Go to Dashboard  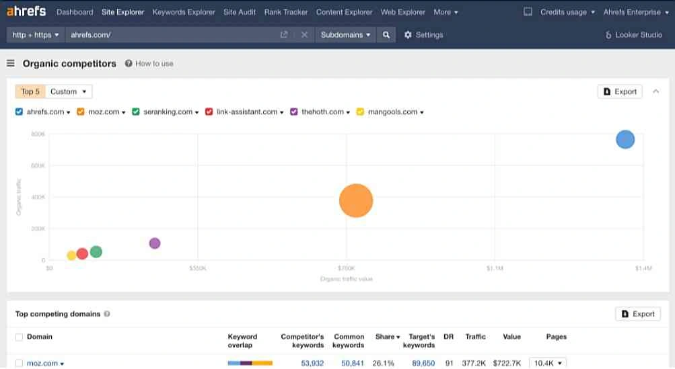click(75, 12)
